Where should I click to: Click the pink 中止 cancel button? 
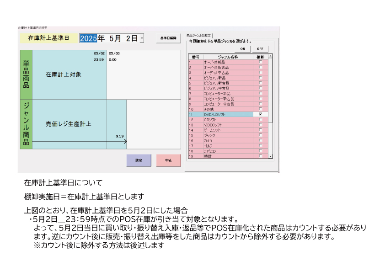pyautogui.click(x=168, y=160)
